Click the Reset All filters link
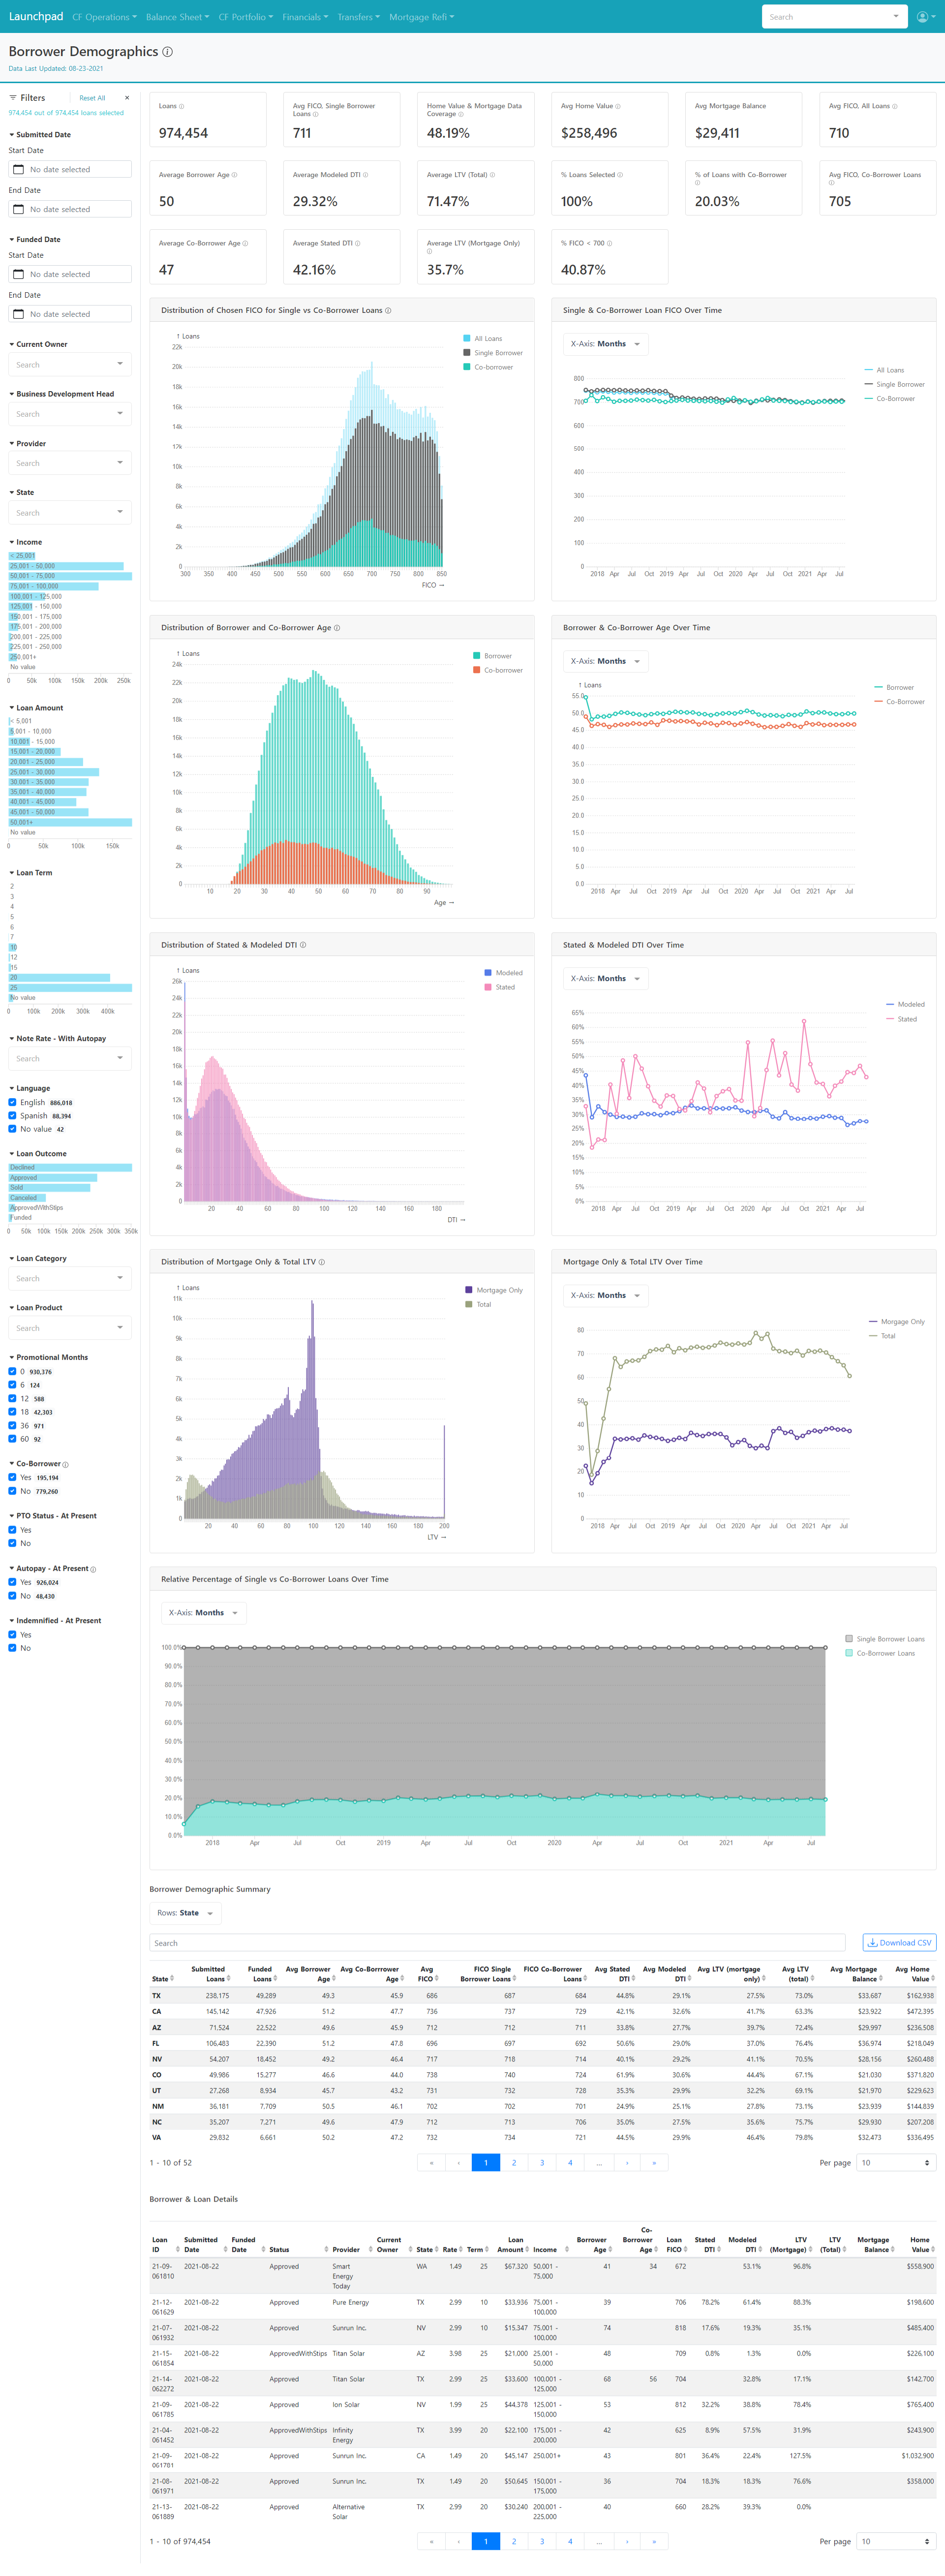 (x=92, y=98)
